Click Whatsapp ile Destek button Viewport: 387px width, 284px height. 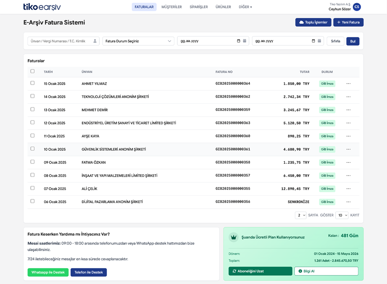(48, 272)
